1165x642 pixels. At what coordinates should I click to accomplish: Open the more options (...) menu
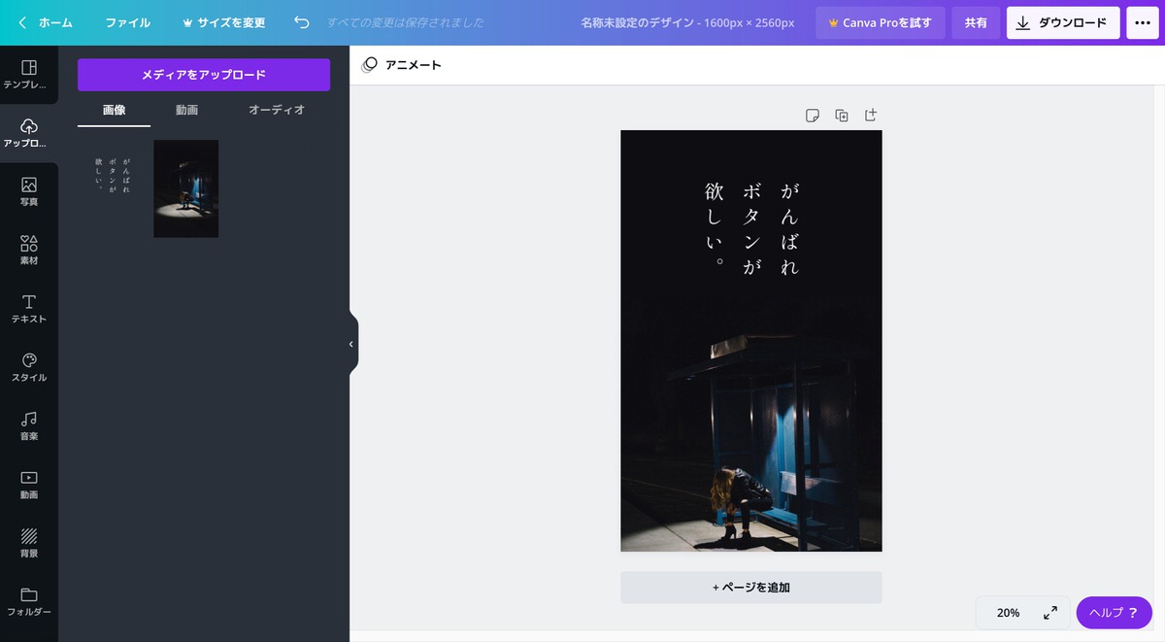[x=1143, y=21]
